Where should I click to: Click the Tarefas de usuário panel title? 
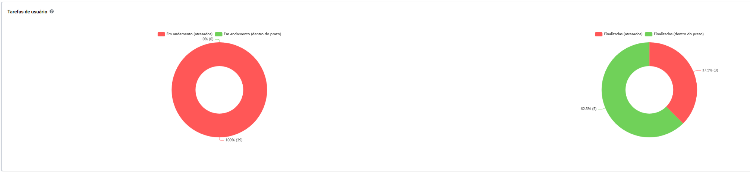click(27, 12)
